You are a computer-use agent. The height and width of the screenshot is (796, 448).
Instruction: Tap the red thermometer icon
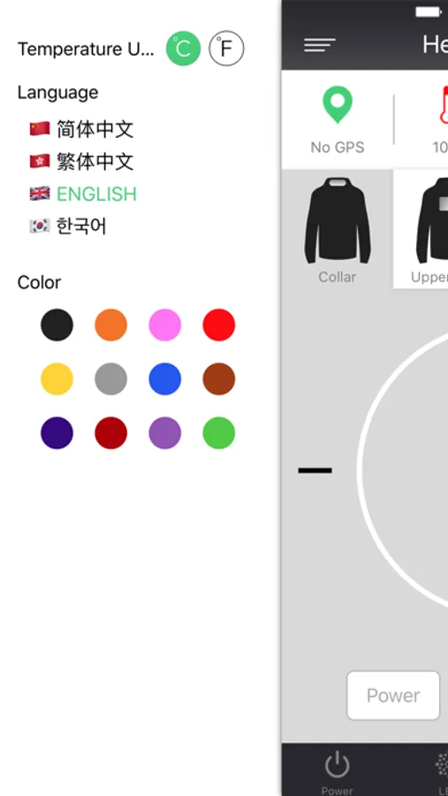444,104
